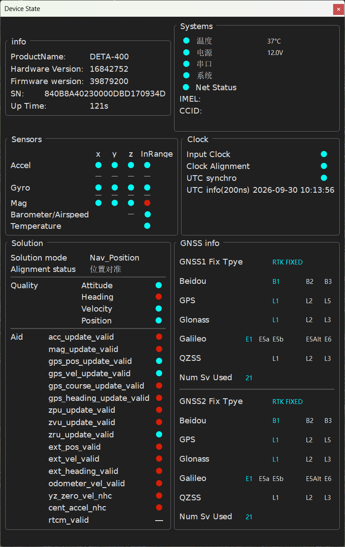Click the 串口 status indicator dot
This screenshot has width=345, height=547.
(186, 64)
